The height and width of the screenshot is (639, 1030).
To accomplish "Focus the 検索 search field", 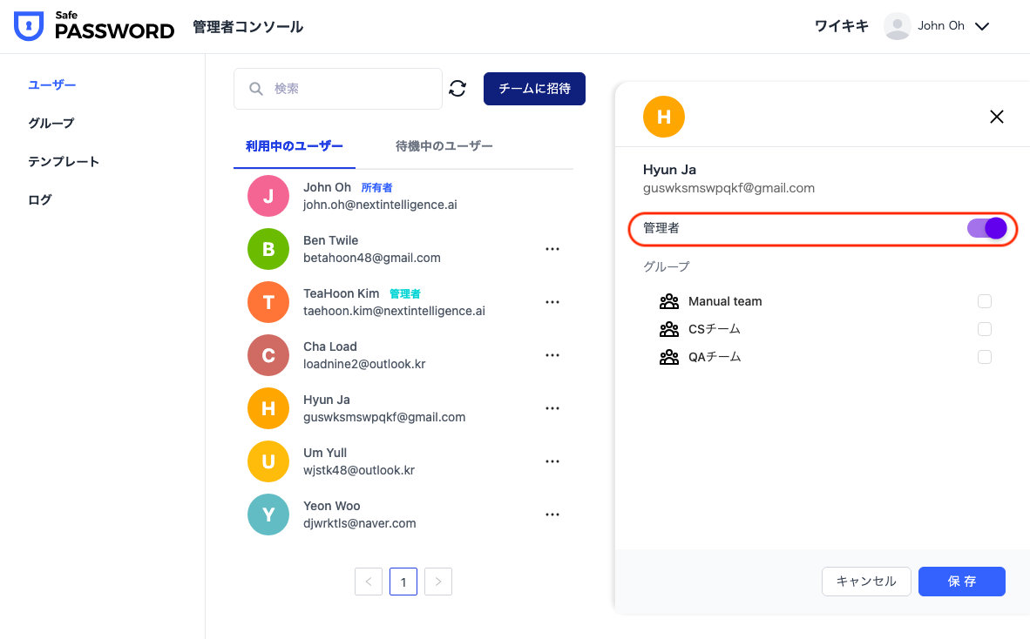I will pyautogui.click(x=349, y=89).
